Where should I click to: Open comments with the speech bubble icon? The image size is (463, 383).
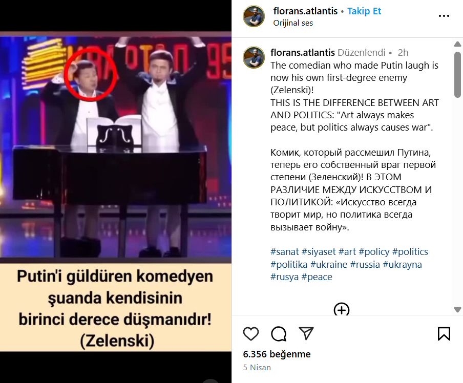pyautogui.click(x=279, y=334)
